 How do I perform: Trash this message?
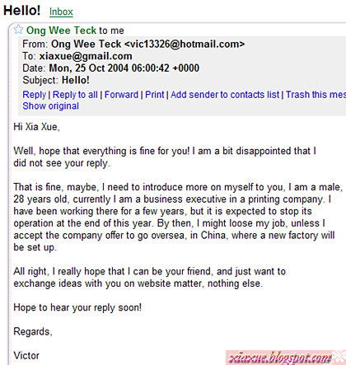click(316, 95)
